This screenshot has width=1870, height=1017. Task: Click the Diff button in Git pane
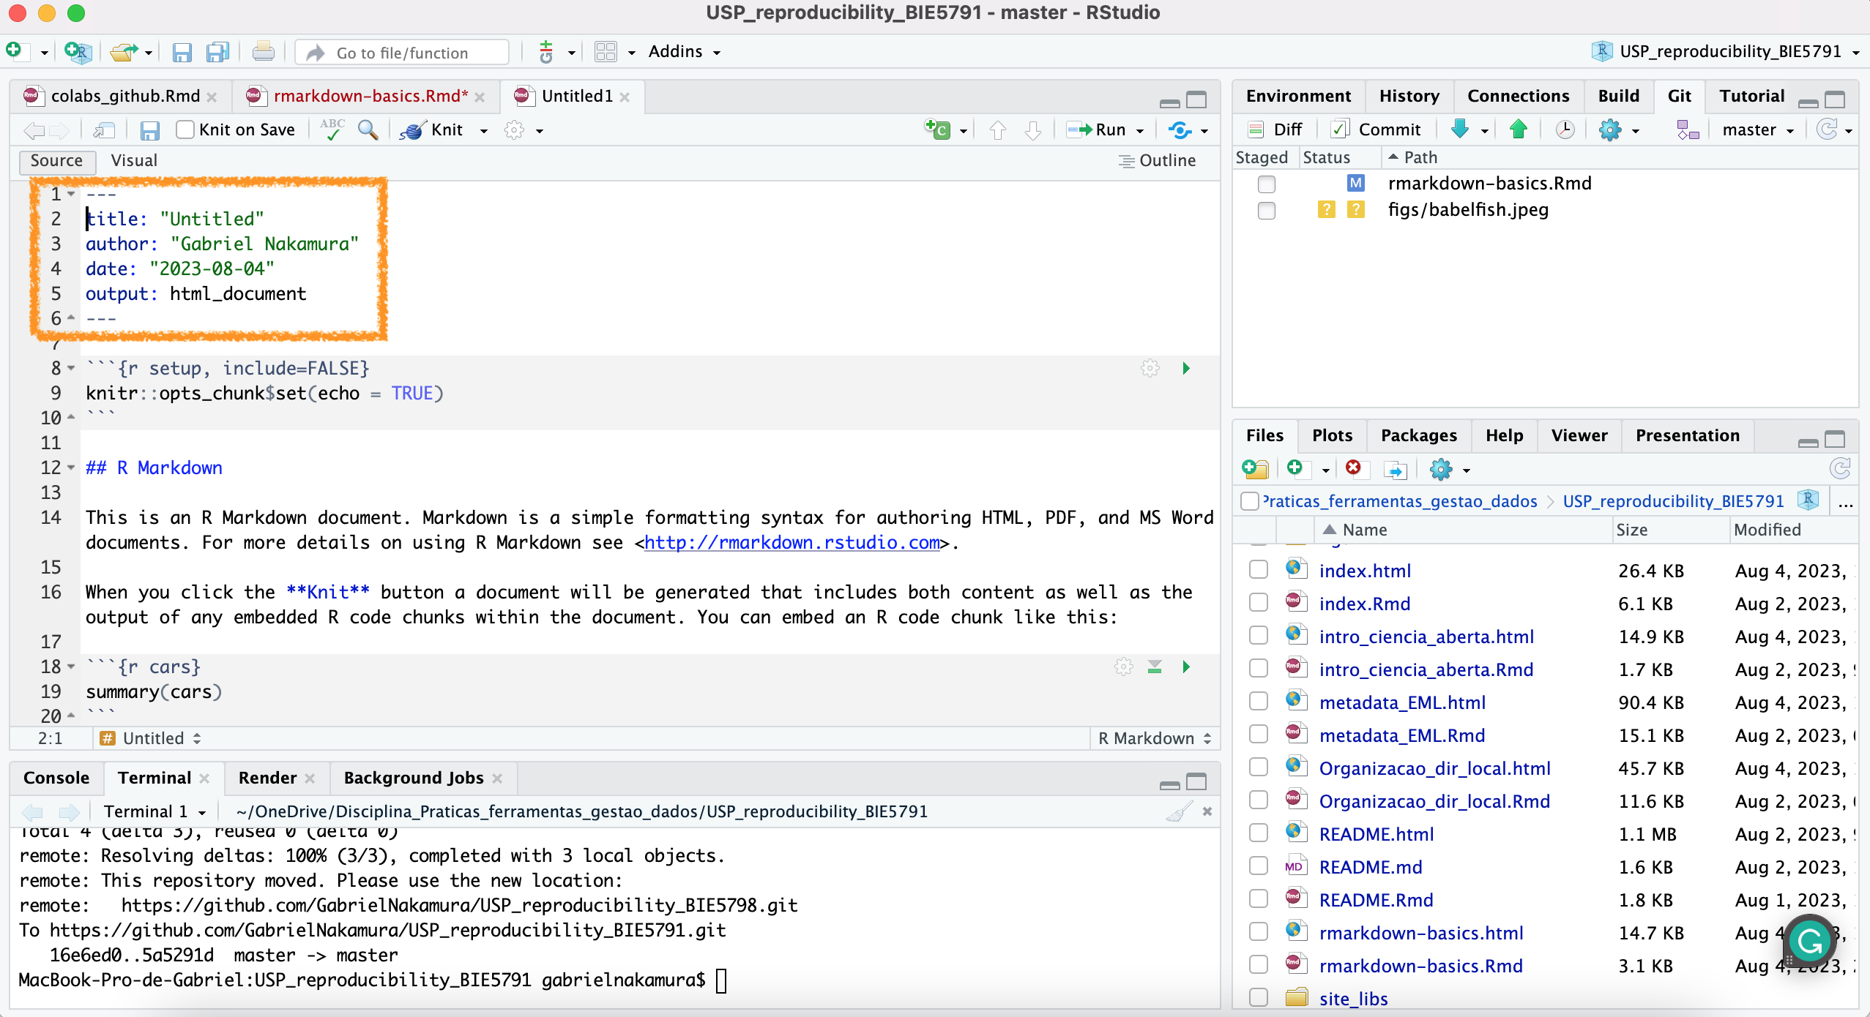[x=1275, y=130]
